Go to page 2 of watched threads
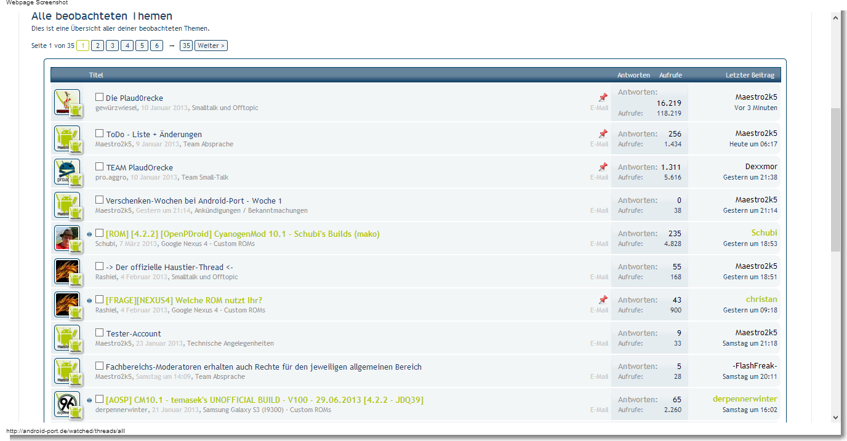This screenshot has width=847, height=441. (97, 46)
